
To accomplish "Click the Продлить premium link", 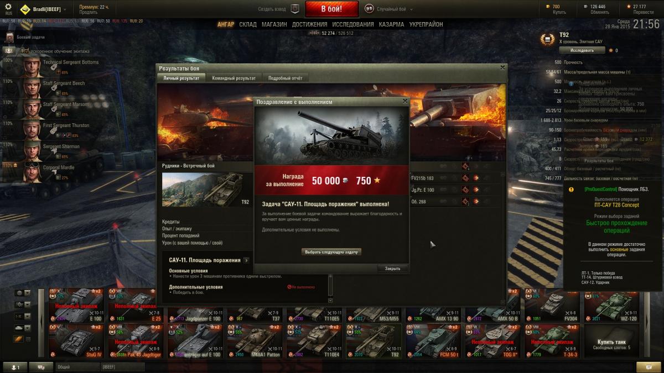I will tap(88, 12).
